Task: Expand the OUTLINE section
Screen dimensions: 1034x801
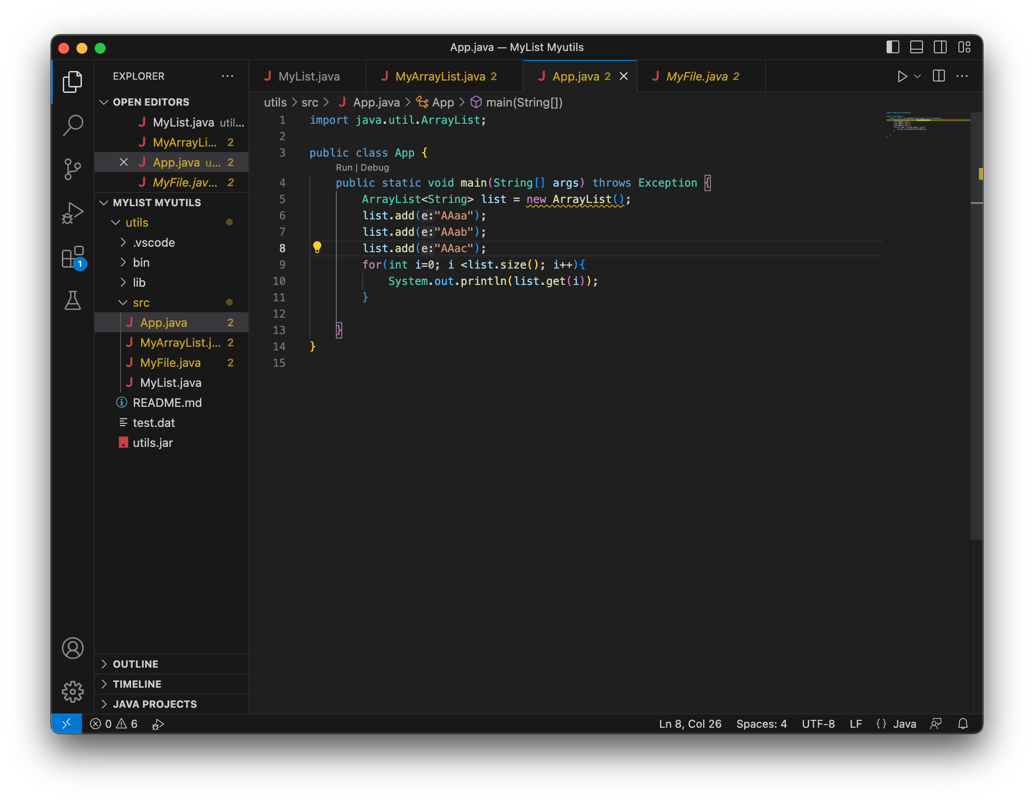Action: coord(172,664)
